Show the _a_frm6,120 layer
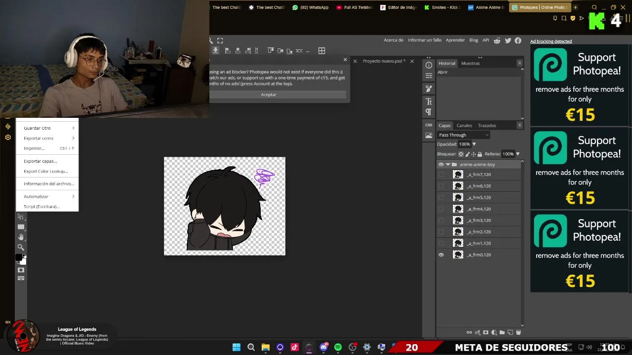The height and width of the screenshot is (355, 632). (x=441, y=186)
